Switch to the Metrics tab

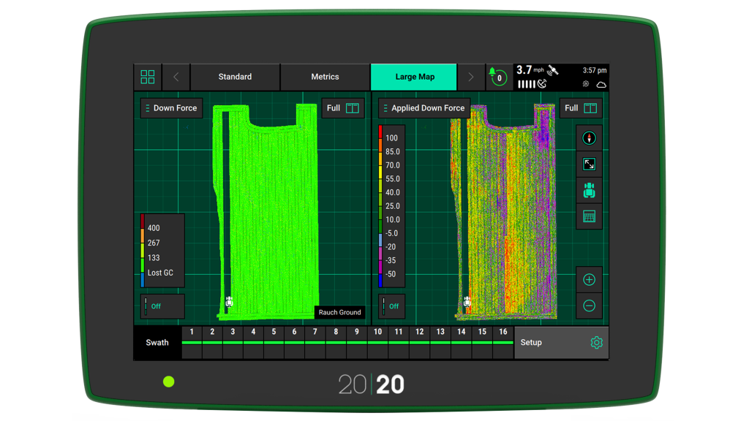click(x=325, y=77)
